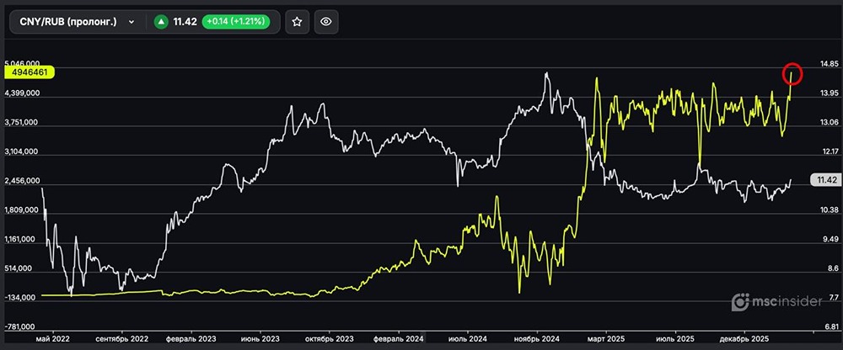
Task: Click the 1,809,000 left axis value
Action: tap(22, 209)
